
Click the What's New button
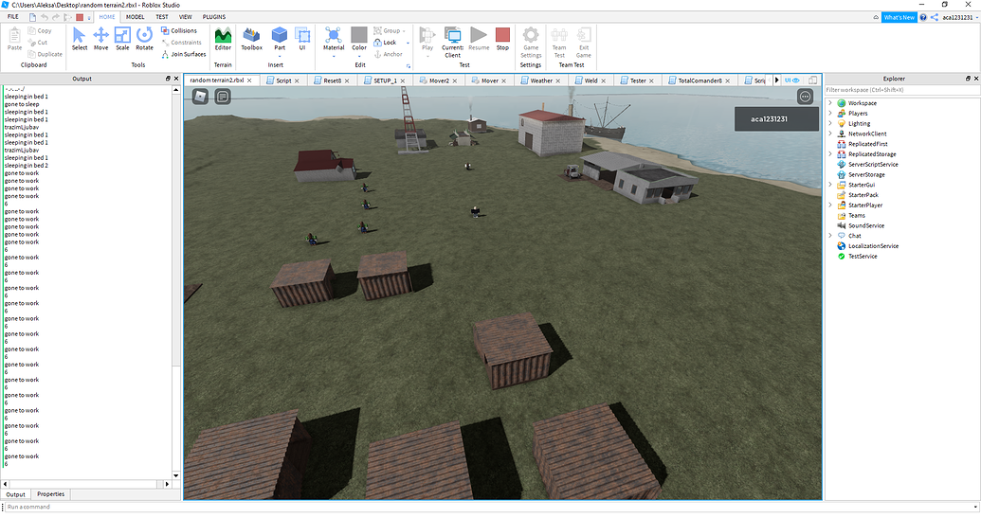pyautogui.click(x=899, y=17)
